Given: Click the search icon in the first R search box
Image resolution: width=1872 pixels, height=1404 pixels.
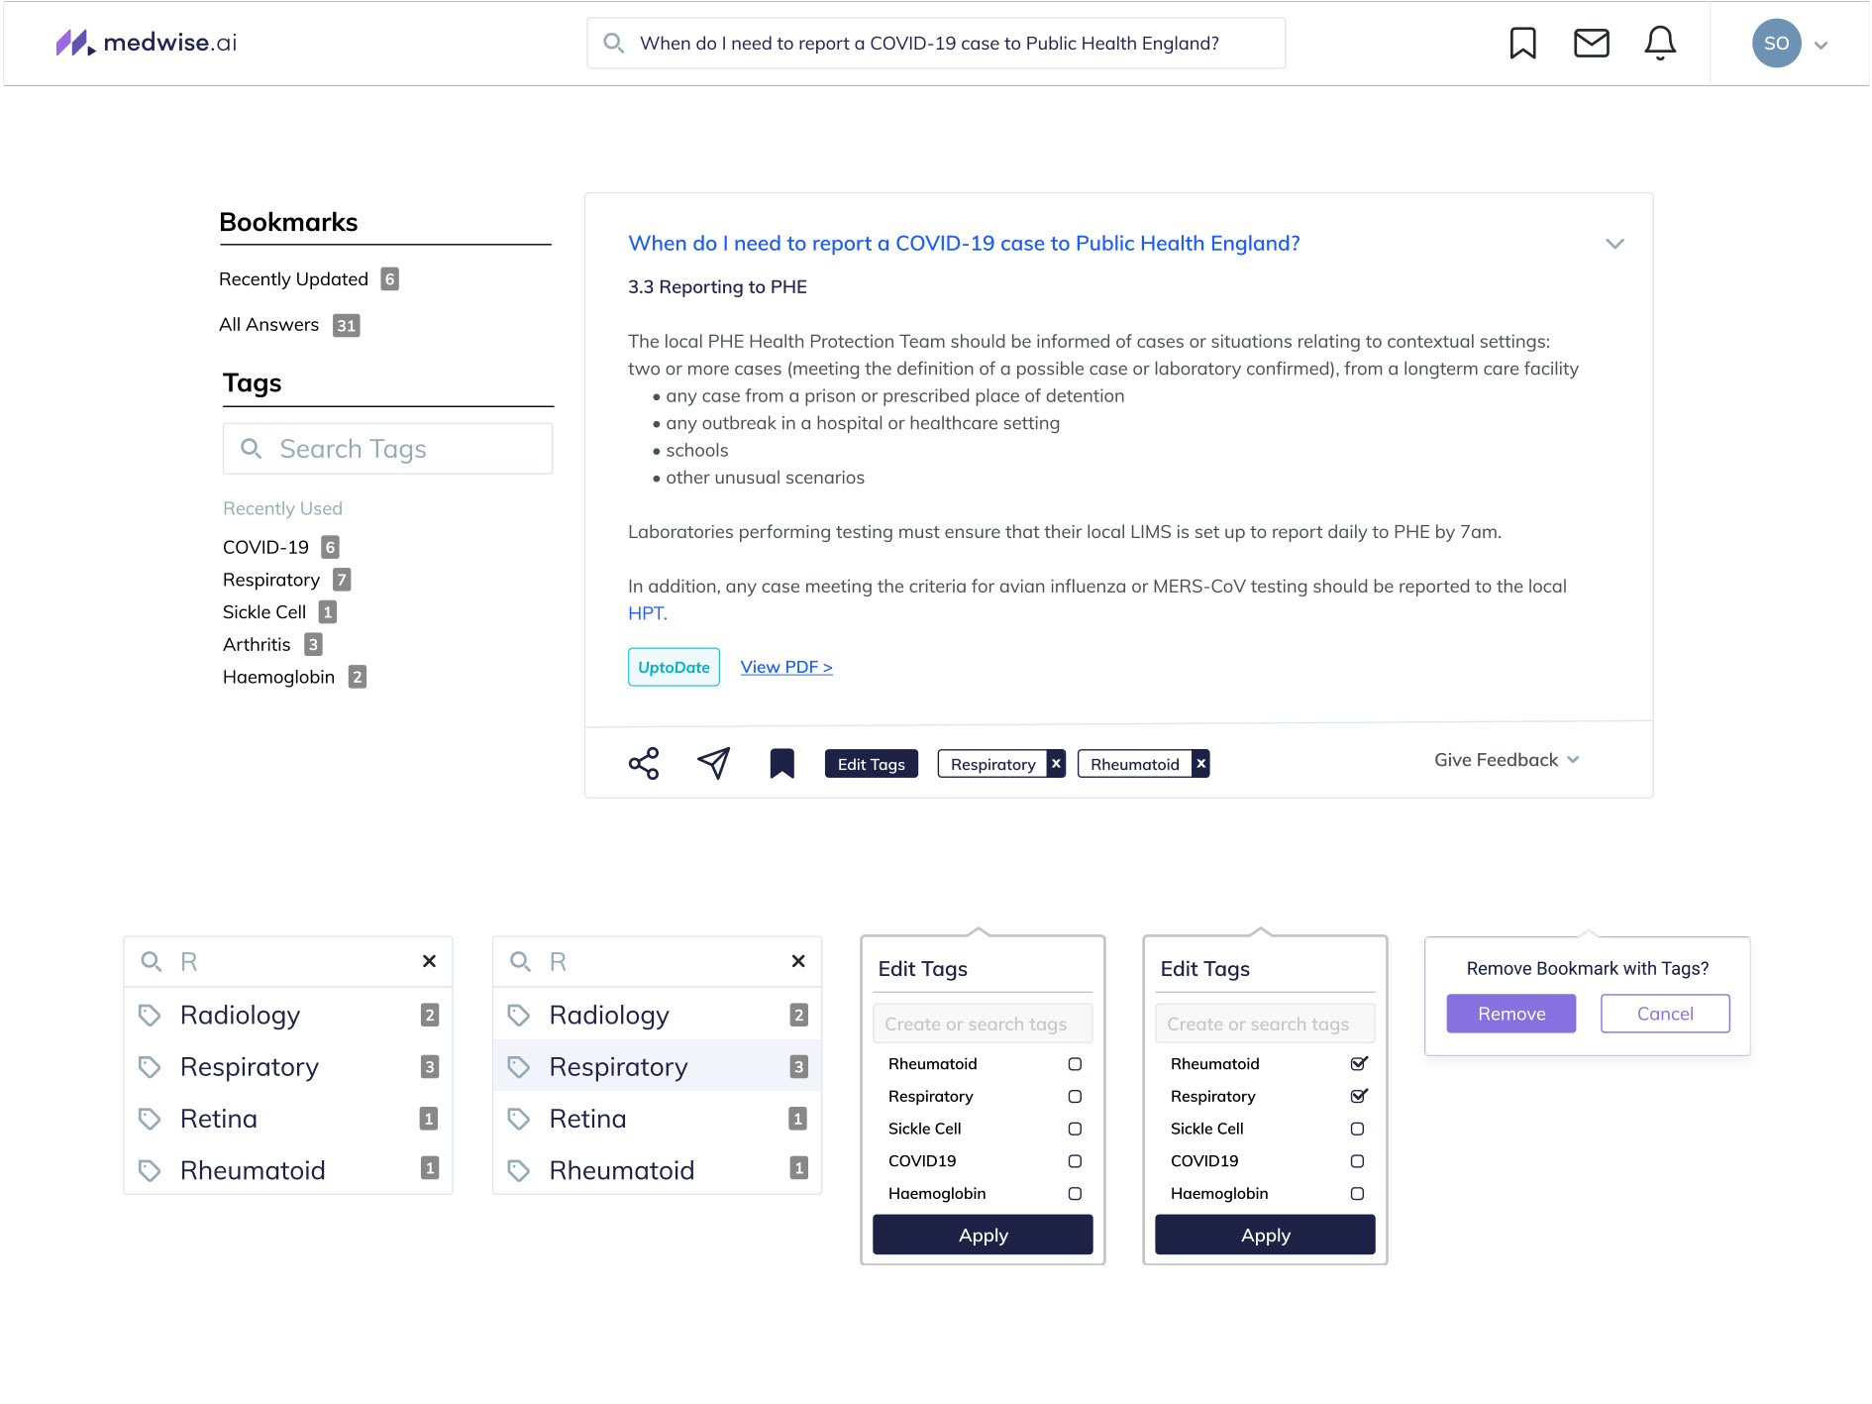Looking at the screenshot, I should tap(151, 961).
